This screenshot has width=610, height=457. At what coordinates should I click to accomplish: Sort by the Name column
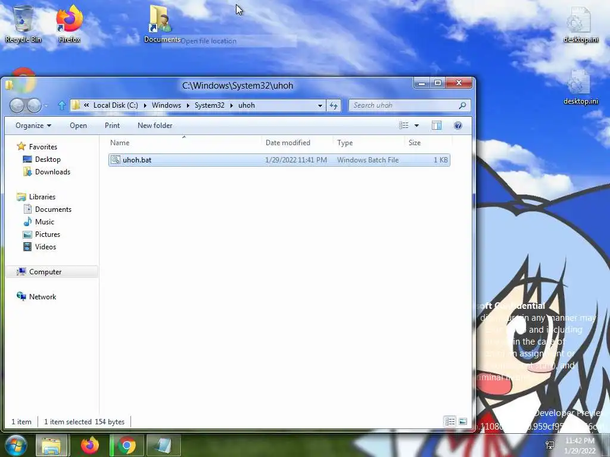tap(184, 143)
